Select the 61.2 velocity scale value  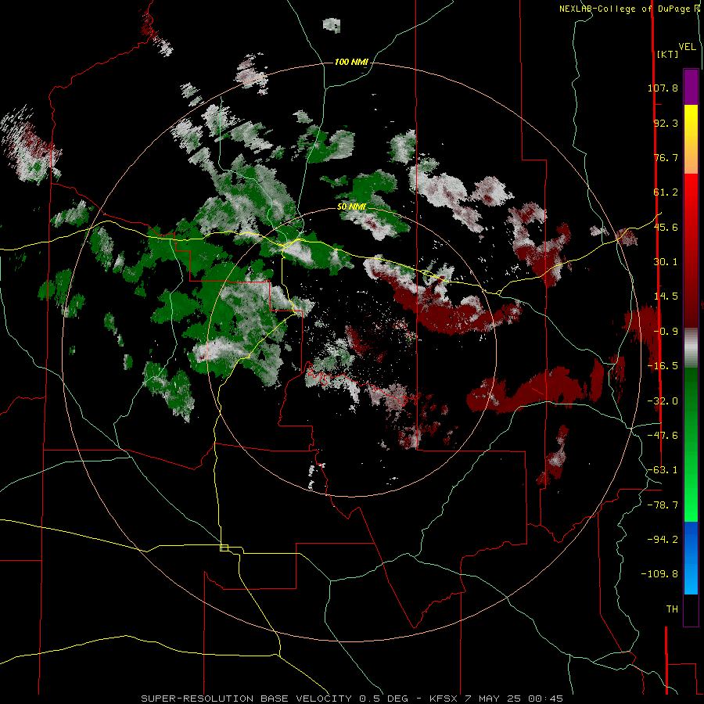point(666,192)
